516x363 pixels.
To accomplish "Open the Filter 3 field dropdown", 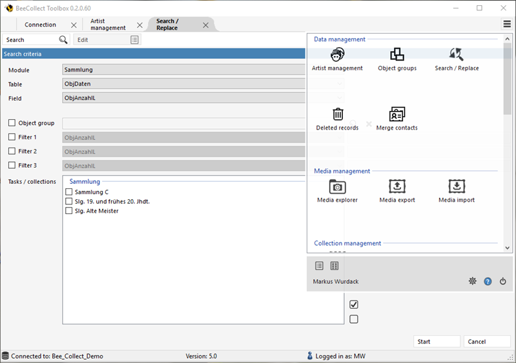I will (183, 166).
